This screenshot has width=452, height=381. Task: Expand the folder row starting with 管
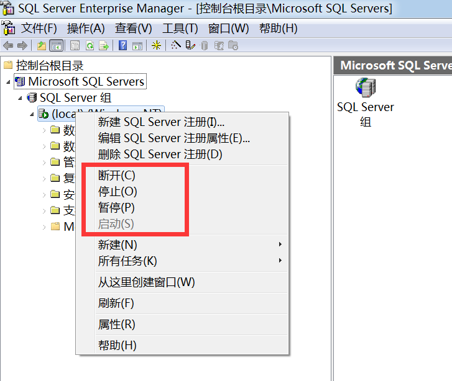(x=44, y=163)
